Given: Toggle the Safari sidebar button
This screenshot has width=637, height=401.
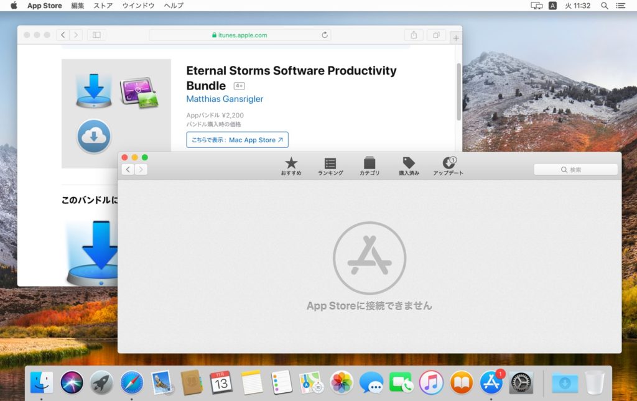Looking at the screenshot, I should [96, 35].
